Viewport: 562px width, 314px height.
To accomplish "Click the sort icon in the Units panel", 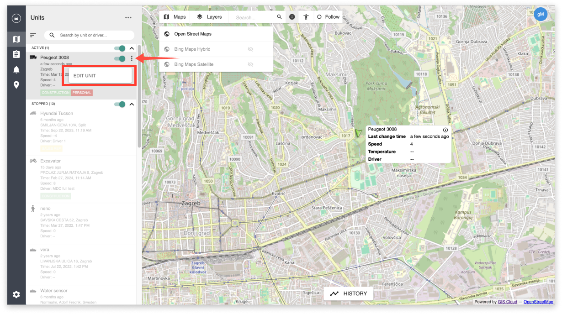I will tap(33, 35).
